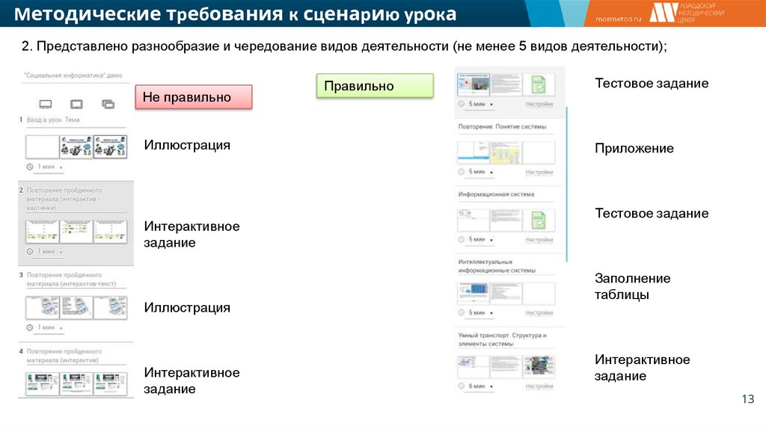Open Настройки for the Информационная система stage

[539, 240]
